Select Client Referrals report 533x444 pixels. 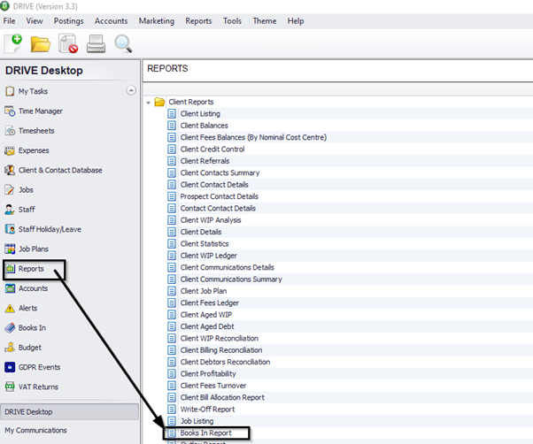(x=205, y=161)
